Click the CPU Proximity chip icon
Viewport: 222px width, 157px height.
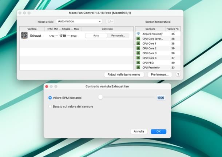[138, 67]
